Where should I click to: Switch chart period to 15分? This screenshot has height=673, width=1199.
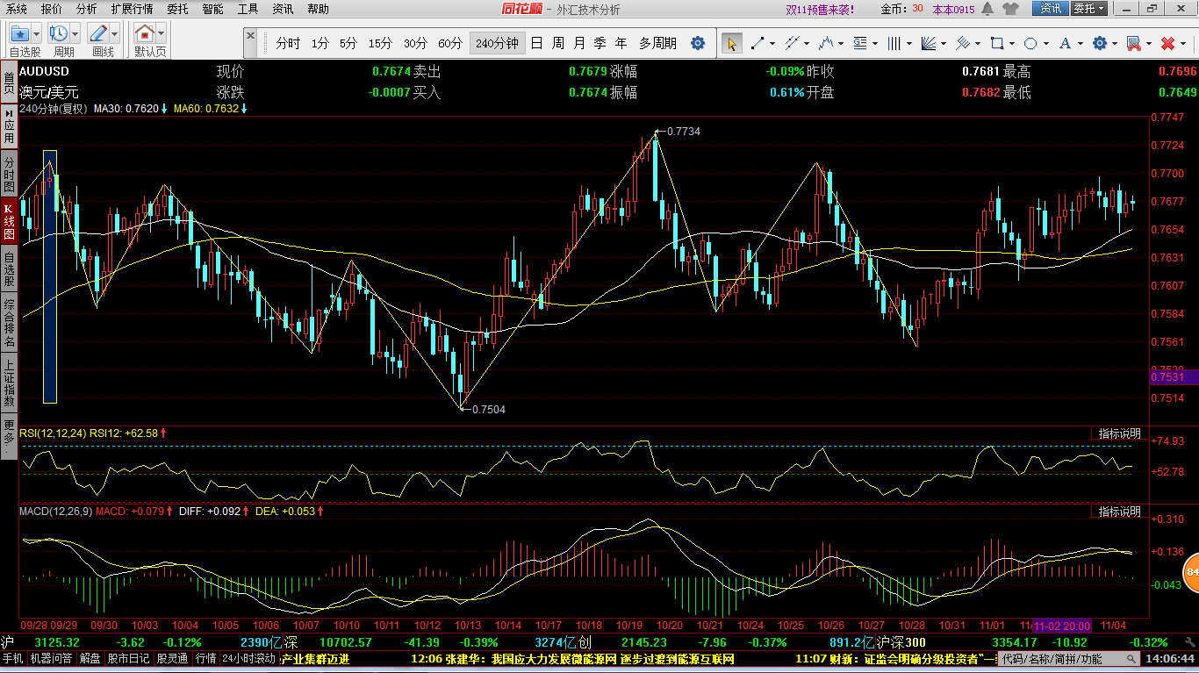pos(380,43)
